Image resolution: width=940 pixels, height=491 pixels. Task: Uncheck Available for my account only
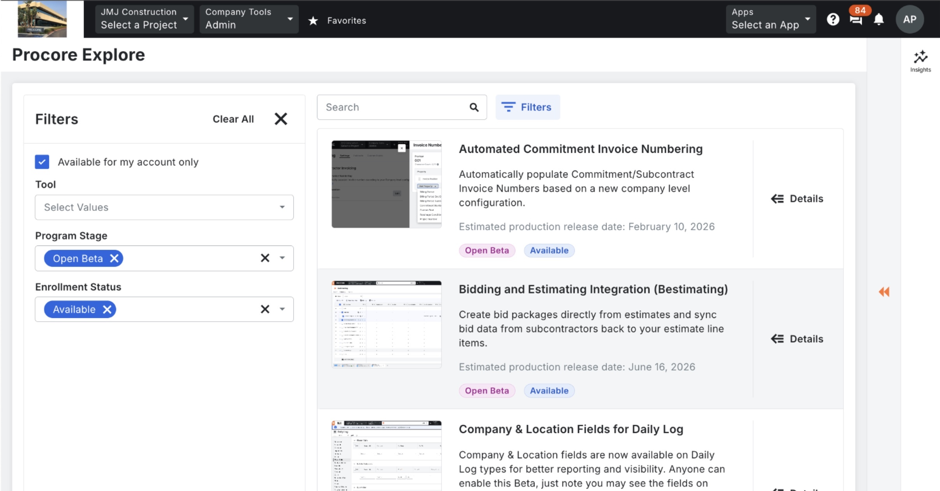(42, 162)
